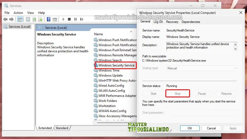Image resolution: width=247 pixels, height=139 pixels.
Task: Click the gear icon beside Windows Time
Action: click(x=96, y=70)
